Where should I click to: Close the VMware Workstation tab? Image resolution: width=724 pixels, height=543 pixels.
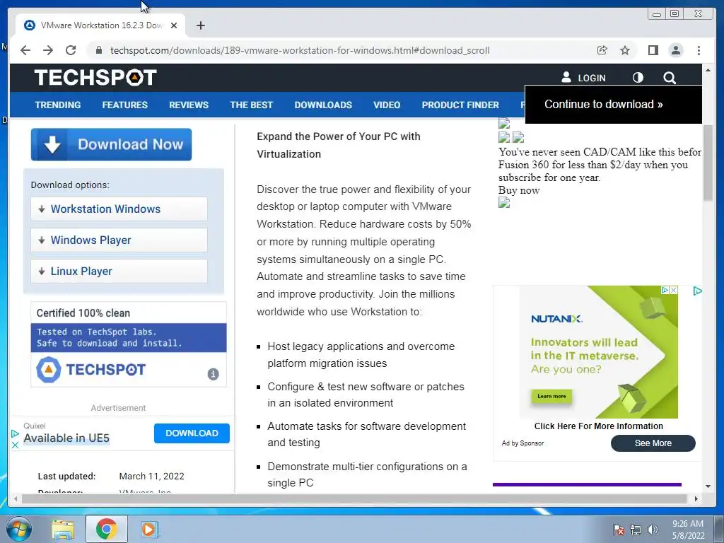pos(174,25)
